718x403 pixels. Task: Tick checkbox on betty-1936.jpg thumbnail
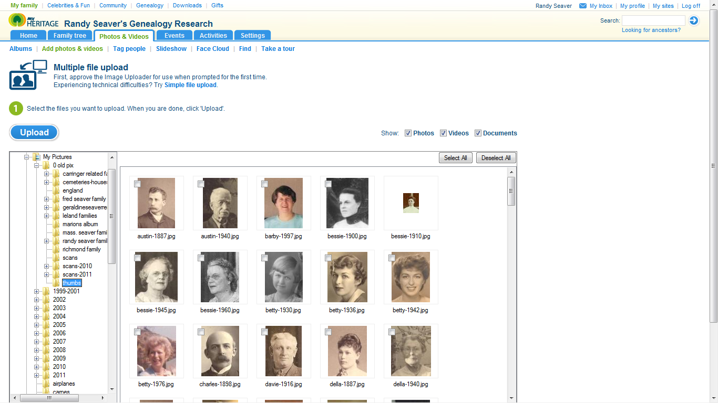tap(328, 258)
